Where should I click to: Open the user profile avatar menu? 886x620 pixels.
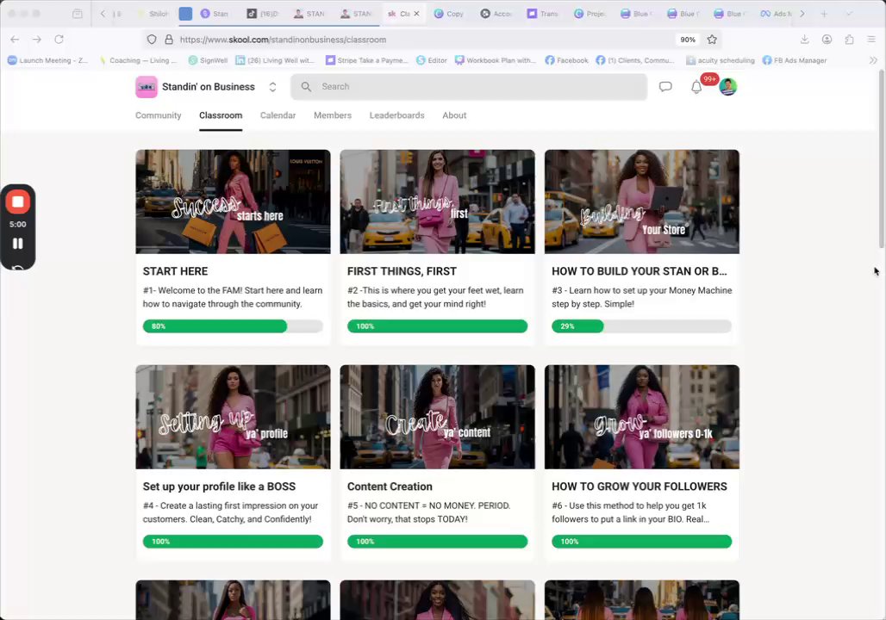click(727, 86)
